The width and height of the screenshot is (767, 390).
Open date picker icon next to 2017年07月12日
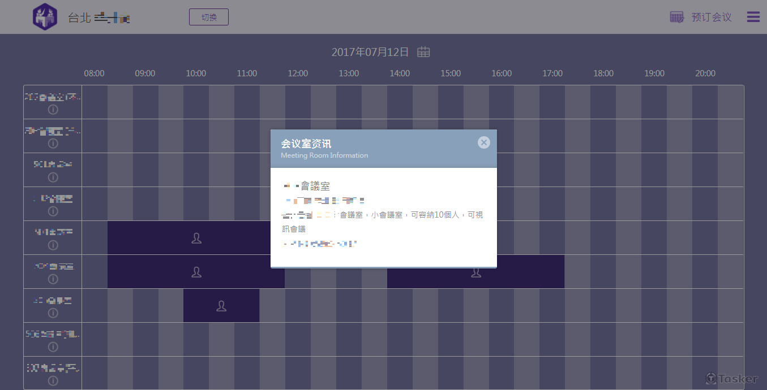click(423, 52)
